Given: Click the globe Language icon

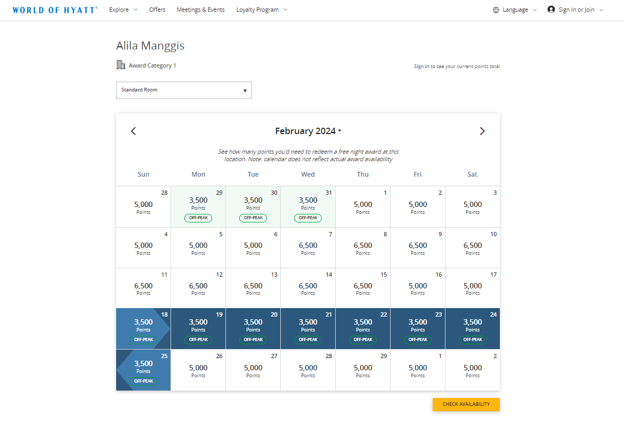Looking at the screenshot, I should (x=495, y=9).
